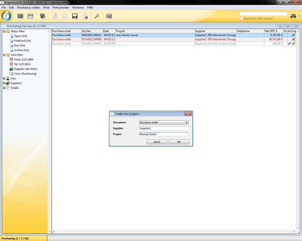Open the Print preview menu
This screenshot has height=241, width=302.
61,7
